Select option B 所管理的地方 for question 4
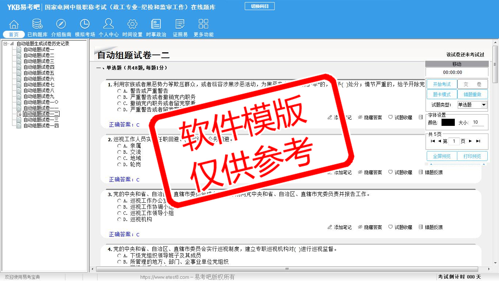This screenshot has height=281, width=499. [x=119, y=262]
